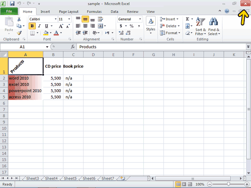Viewport: 251px width, 188px height.
Task: Click the text direction icon
Action: click(x=107, y=33)
